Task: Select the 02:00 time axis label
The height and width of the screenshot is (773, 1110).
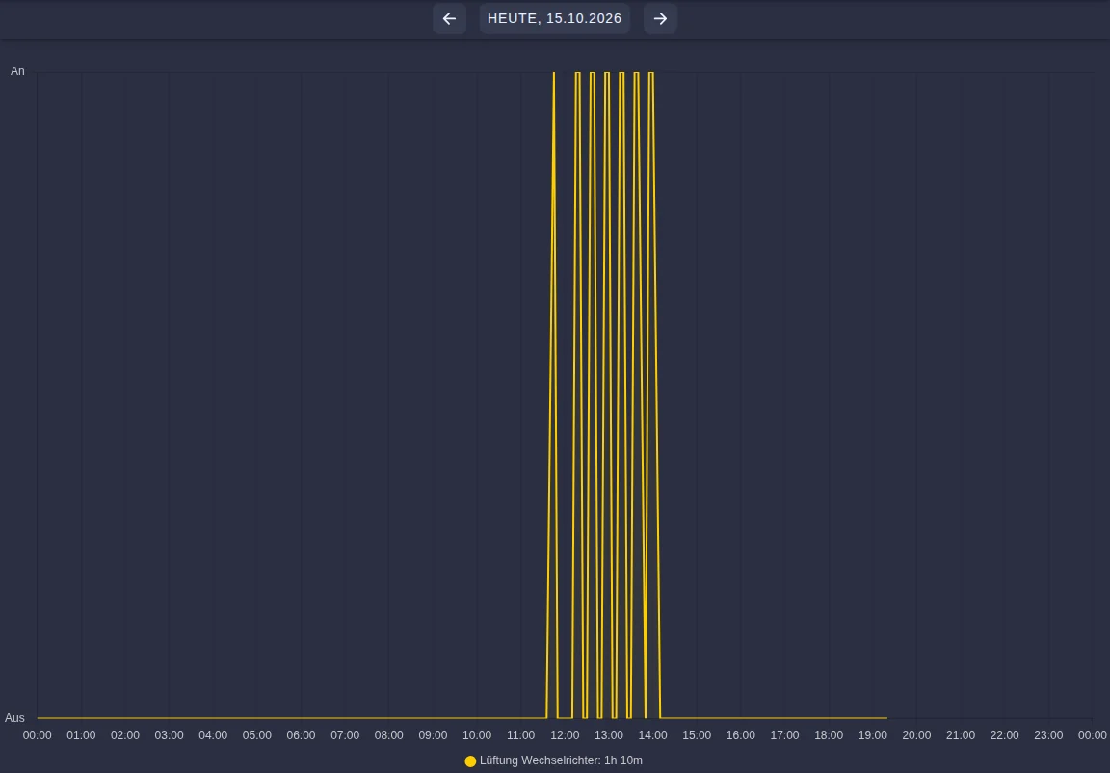Action: 125,735
